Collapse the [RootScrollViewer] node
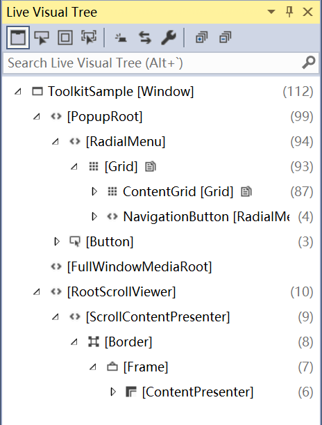This screenshot has width=322, height=425. 37,292
